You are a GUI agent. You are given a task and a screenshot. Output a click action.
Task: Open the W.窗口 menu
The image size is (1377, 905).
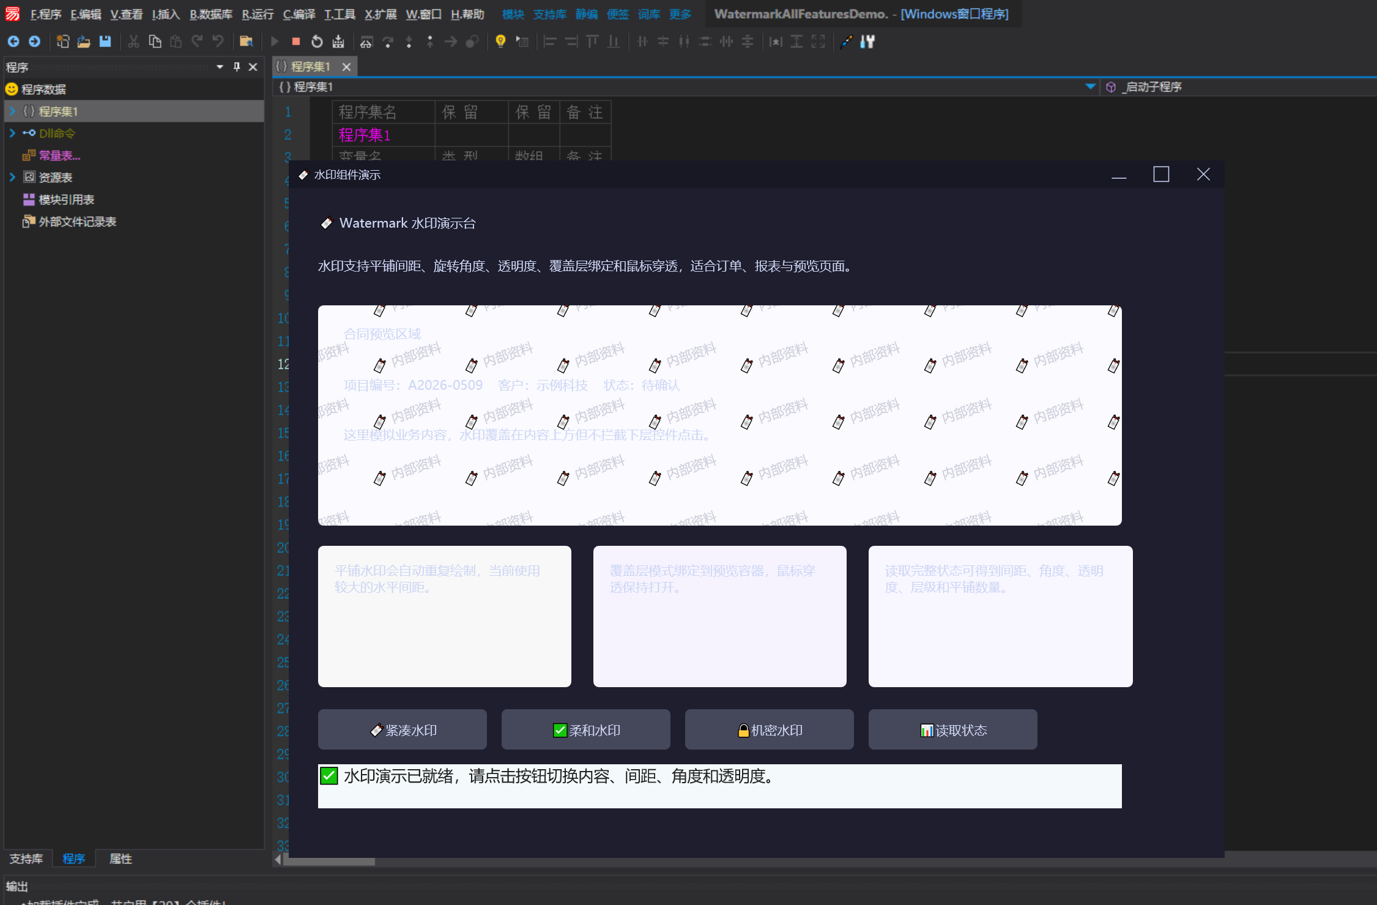click(x=424, y=14)
